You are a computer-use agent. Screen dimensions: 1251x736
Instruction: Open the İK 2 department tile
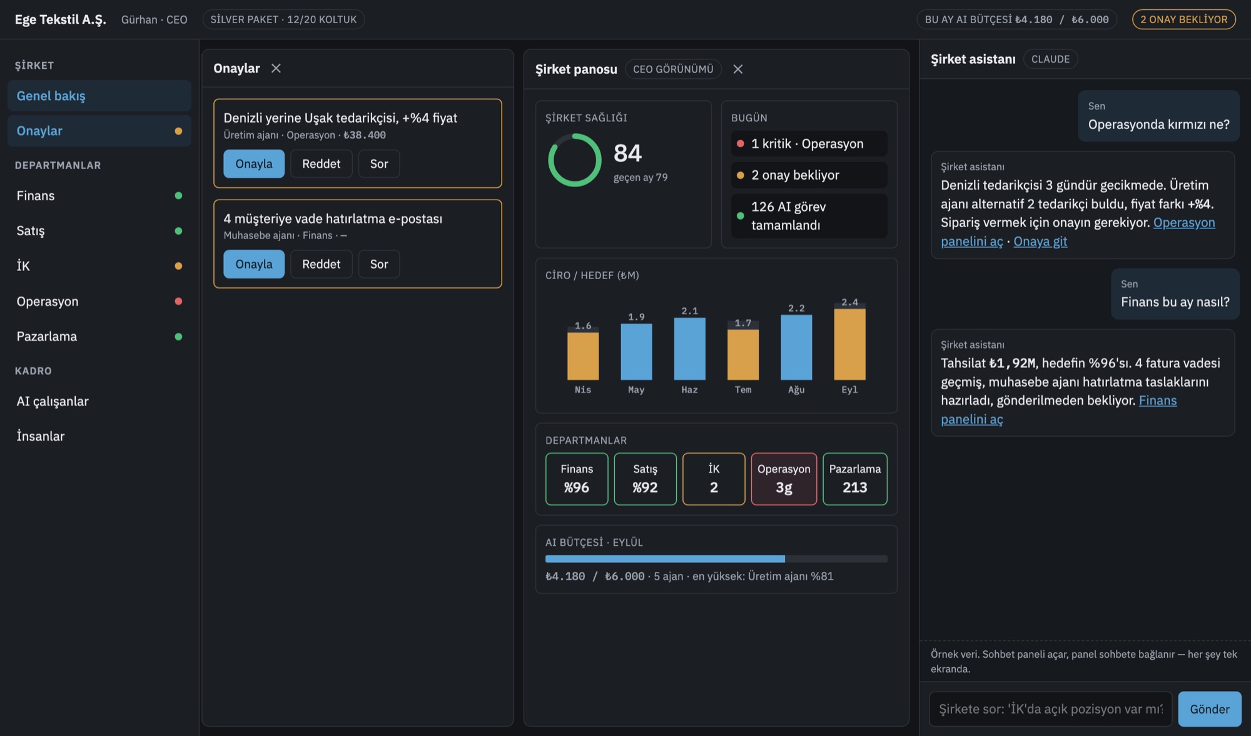(x=714, y=479)
